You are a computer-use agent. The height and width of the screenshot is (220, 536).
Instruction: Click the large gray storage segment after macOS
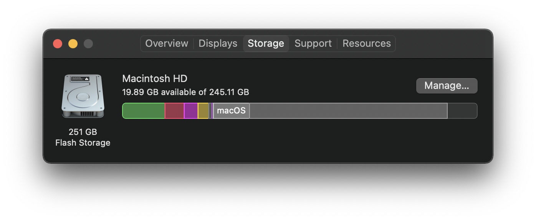[x=348, y=111]
